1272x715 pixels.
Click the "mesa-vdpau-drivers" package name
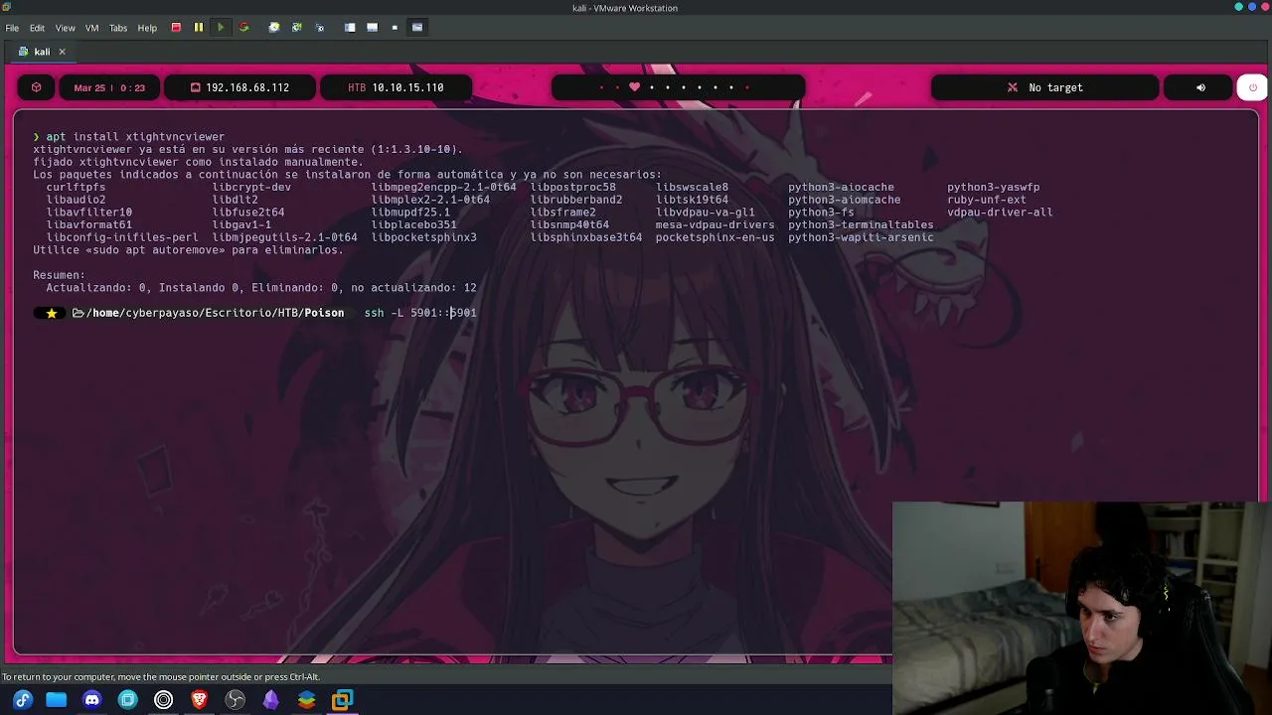[715, 224]
